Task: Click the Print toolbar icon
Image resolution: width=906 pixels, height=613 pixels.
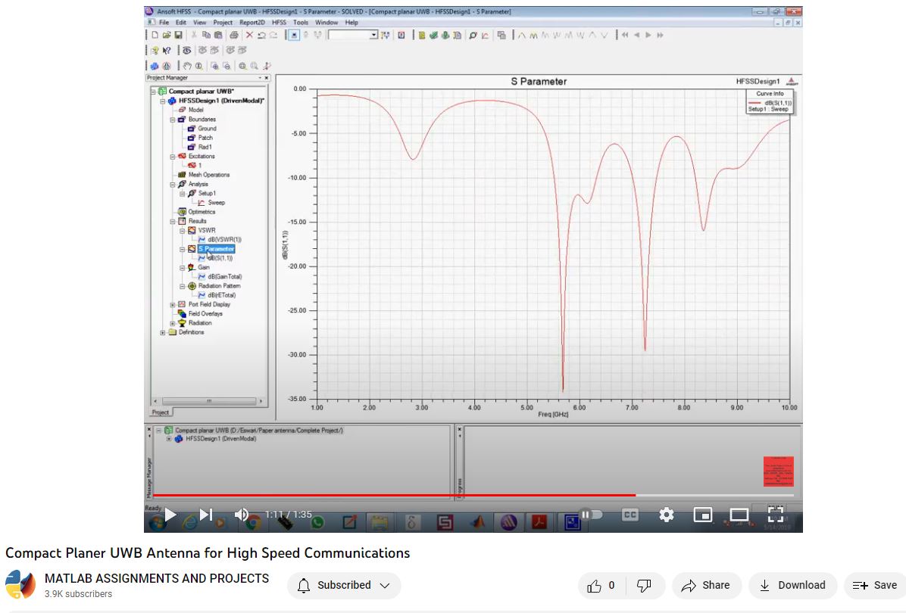Action: [234, 36]
